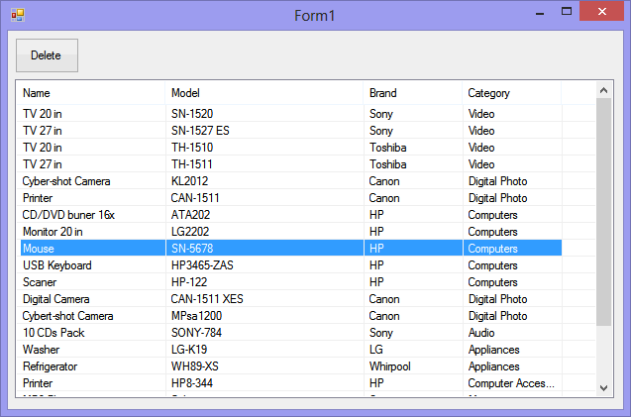Select the row with model TH-1511

point(291,164)
